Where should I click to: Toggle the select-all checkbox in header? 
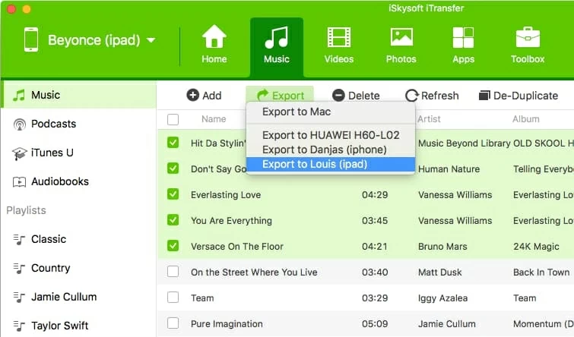[173, 119]
